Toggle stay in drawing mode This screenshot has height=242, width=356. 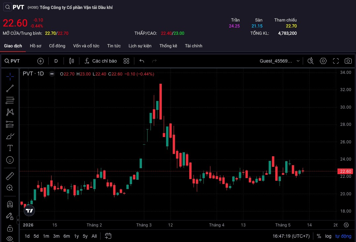10,216
